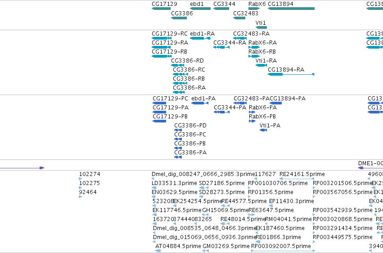This screenshot has height=253, width=383.
Task: Select the CG3344 gene label
Action: (224, 4)
